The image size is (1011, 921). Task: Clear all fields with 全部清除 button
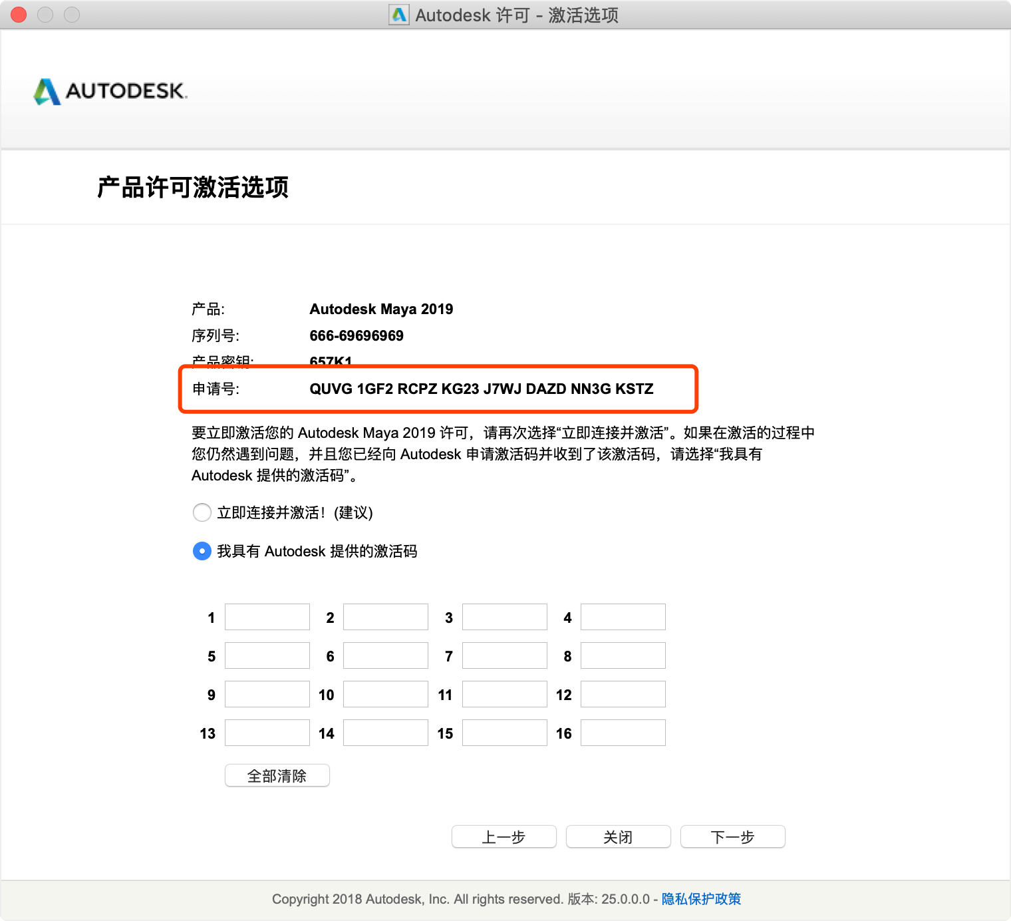[x=277, y=775]
